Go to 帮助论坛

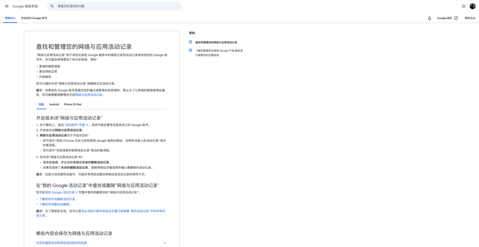[470, 18]
